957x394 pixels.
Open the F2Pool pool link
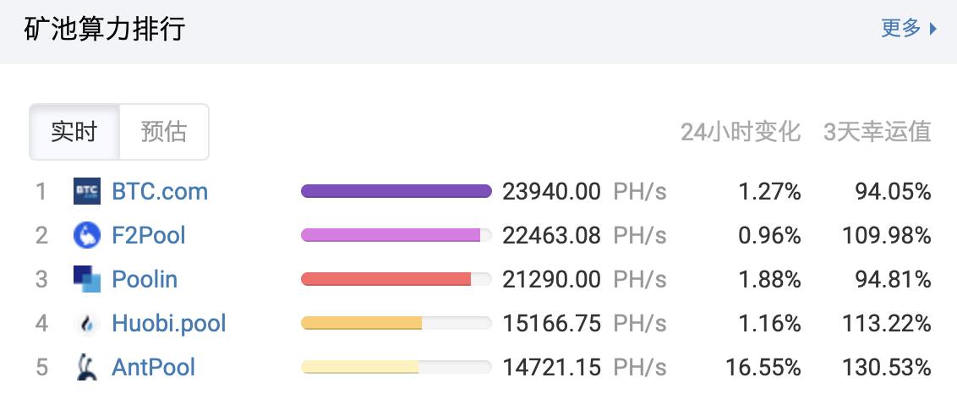coord(149,235)
